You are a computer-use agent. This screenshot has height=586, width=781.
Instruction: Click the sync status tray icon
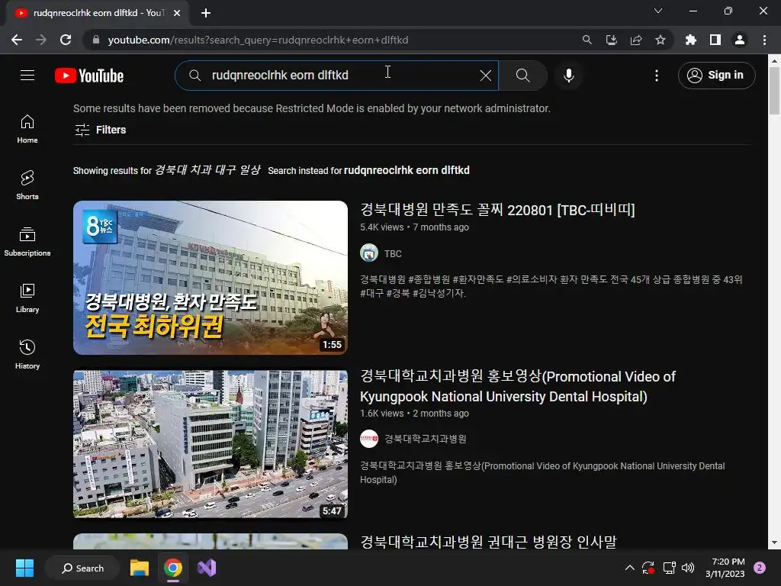(648, 568)
